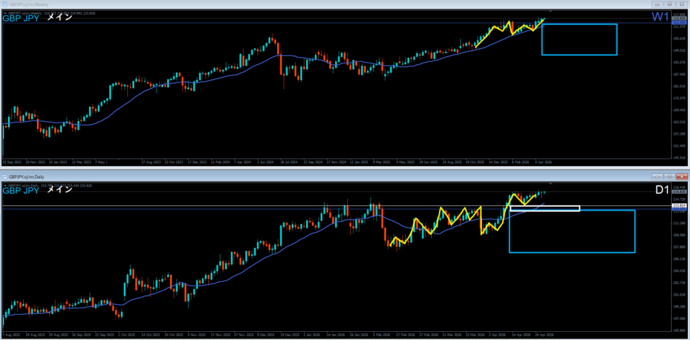Image resolution: width=690 pixels, height=340 pixels.
Task: Click the chart shift triangle on Weekly chart
Action: pyautogui.click(x=551, y=11)
